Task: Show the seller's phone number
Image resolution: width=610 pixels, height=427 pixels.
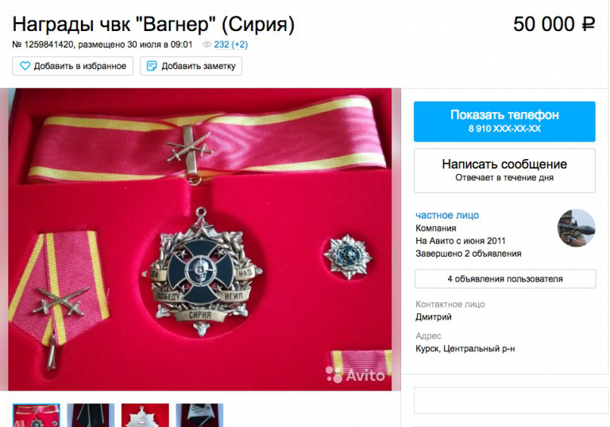Action: coord(504,121)
